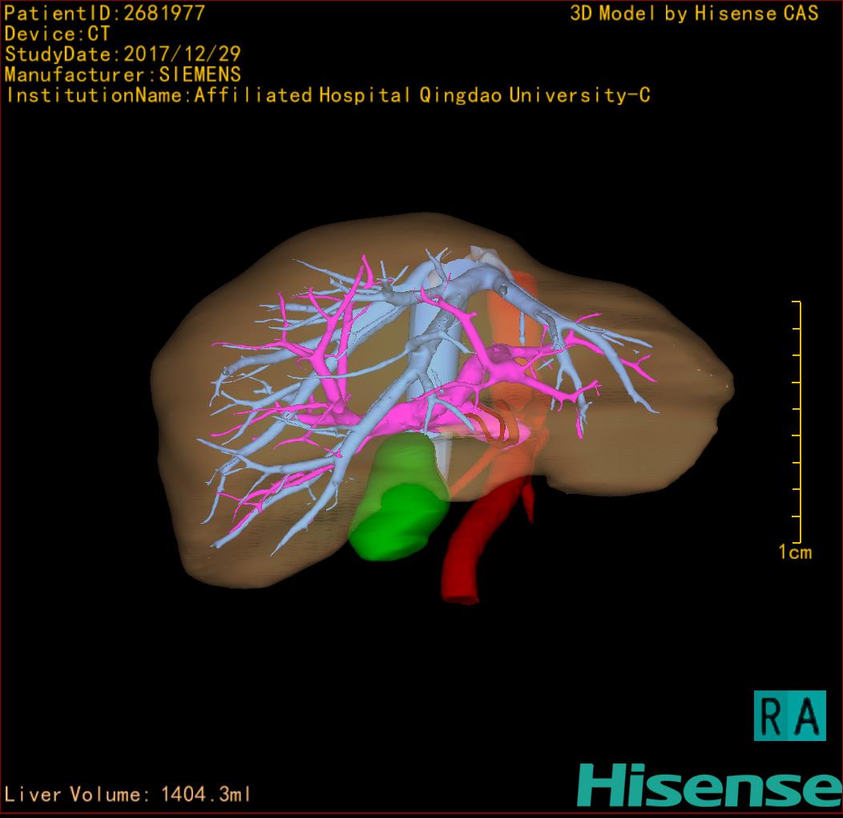Click the Device:CT label
This screenshot has height=818, width=843.
57,34
